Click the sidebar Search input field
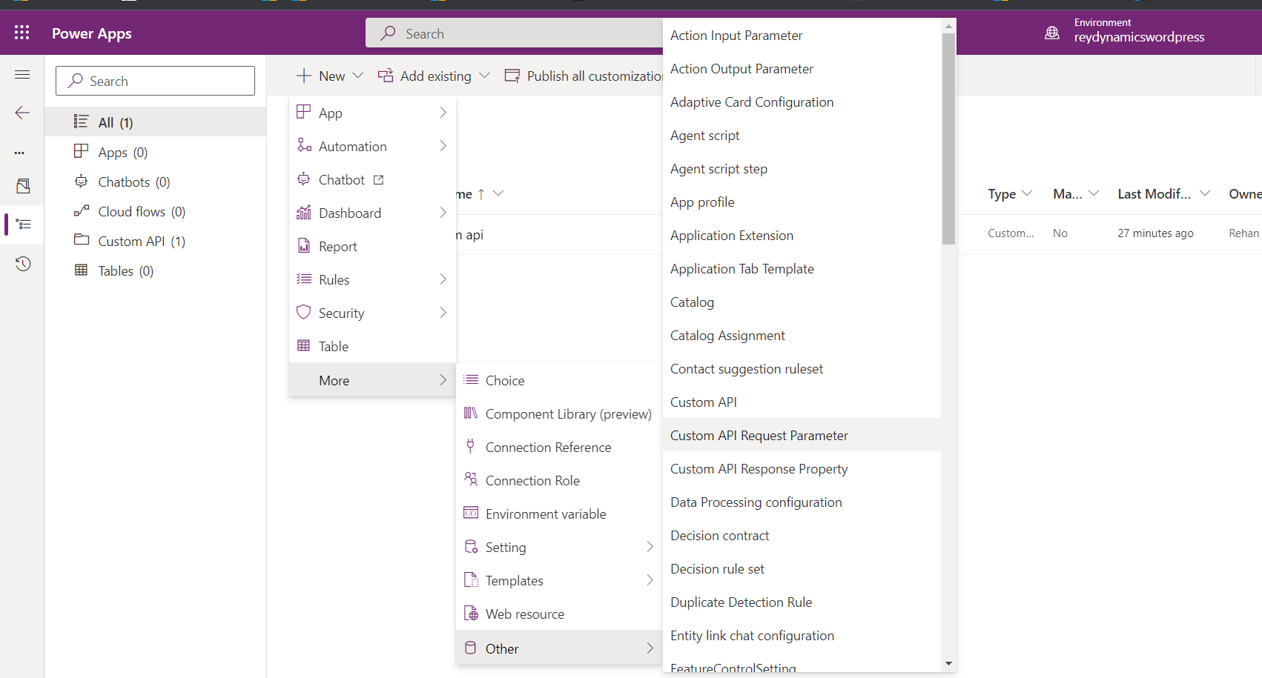1262x678 pixels. (x=156, y=81)
